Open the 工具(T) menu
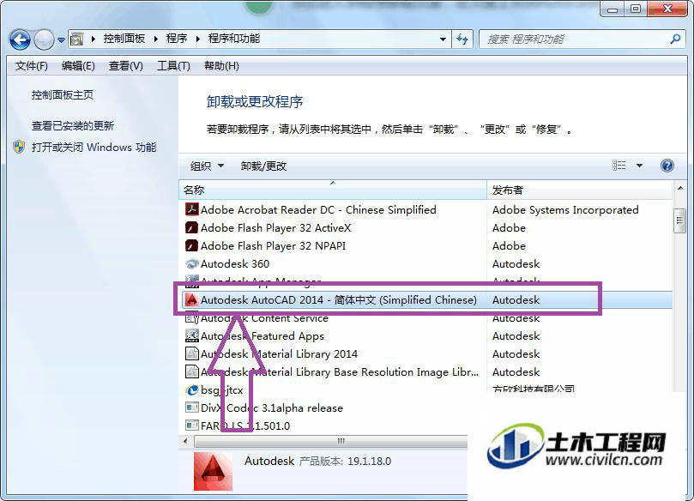The image size is (694, 501). [173, 66]
